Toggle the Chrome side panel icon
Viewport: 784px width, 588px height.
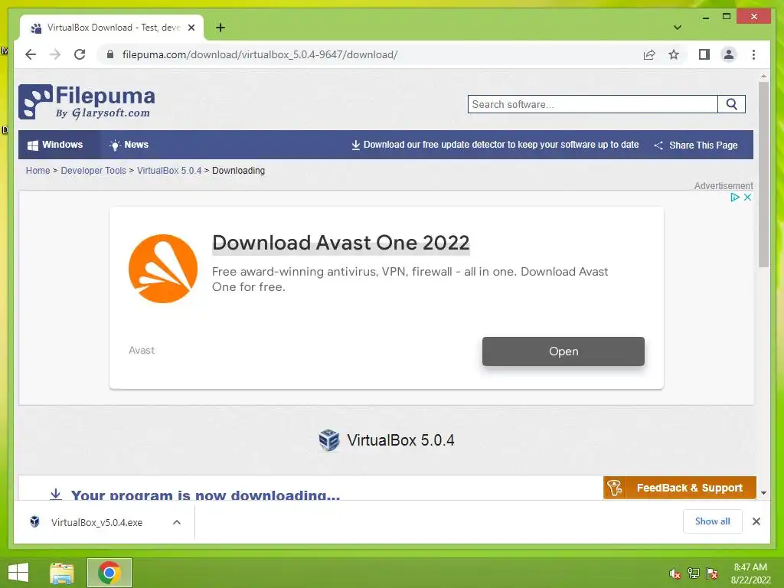tap(704, 54)
